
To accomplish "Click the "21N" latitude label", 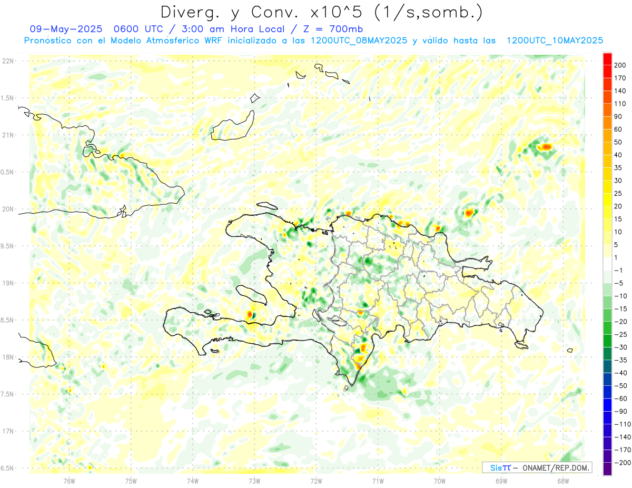I will pos(7,135).
